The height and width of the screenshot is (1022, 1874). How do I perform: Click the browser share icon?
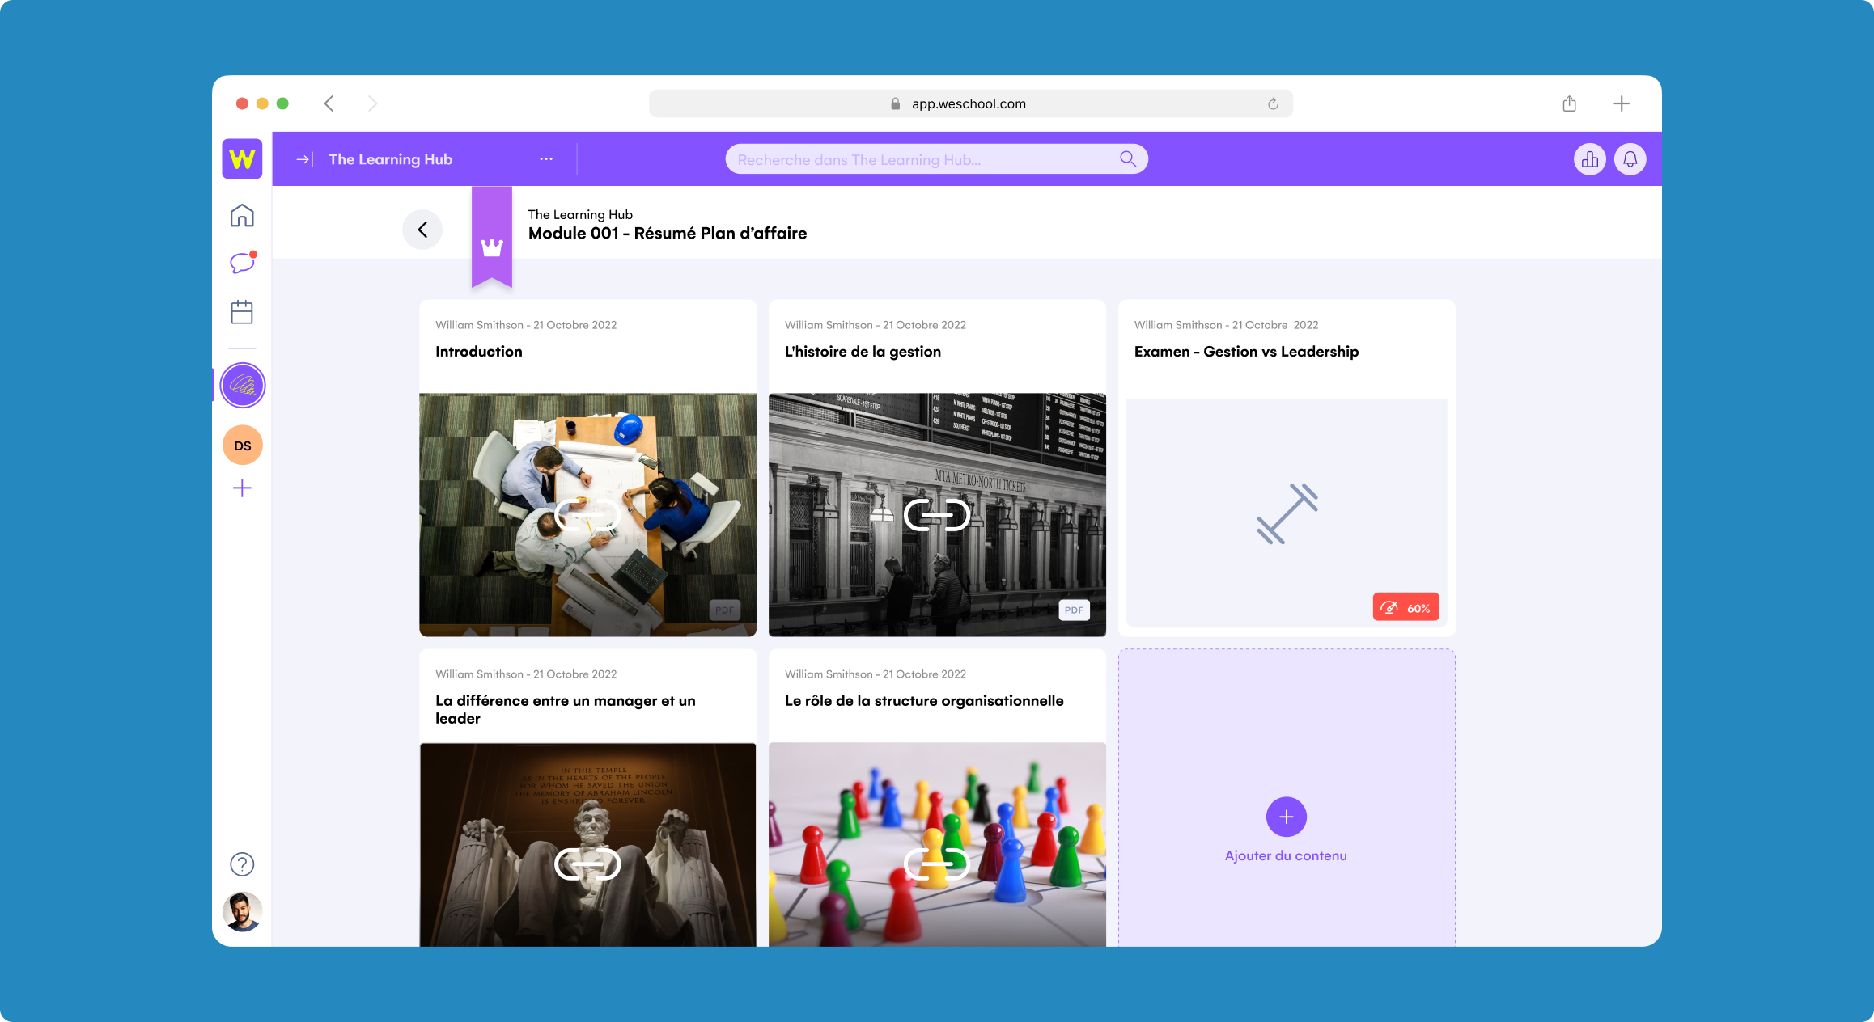pos(1569,103)
